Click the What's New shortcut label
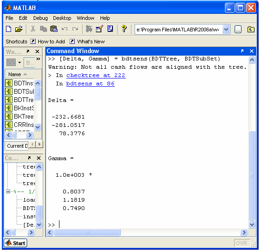Viewport: 260px width, 252px height. click(x=91, y=42)
